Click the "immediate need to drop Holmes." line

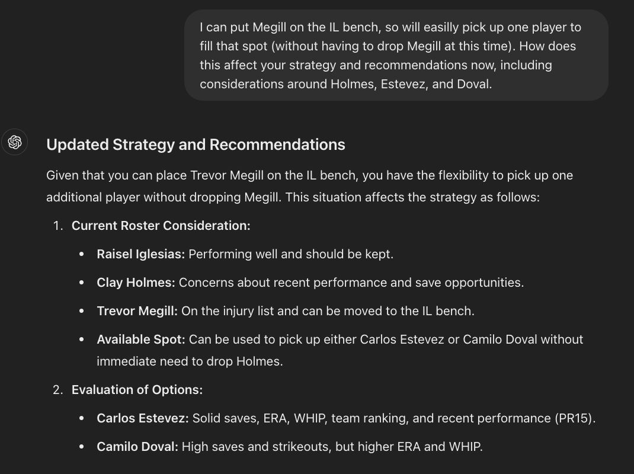click(190, 361)
